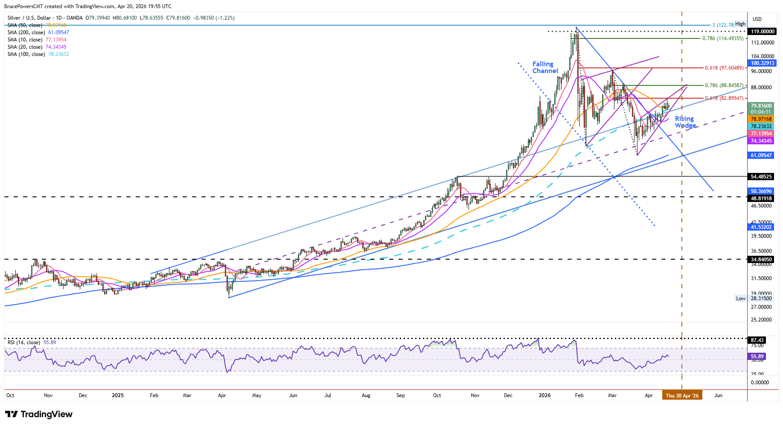Click the 112.00000 price axis tick
Image resolution: width=783 pixels, height=427 pixels.
tap(763, 43)
